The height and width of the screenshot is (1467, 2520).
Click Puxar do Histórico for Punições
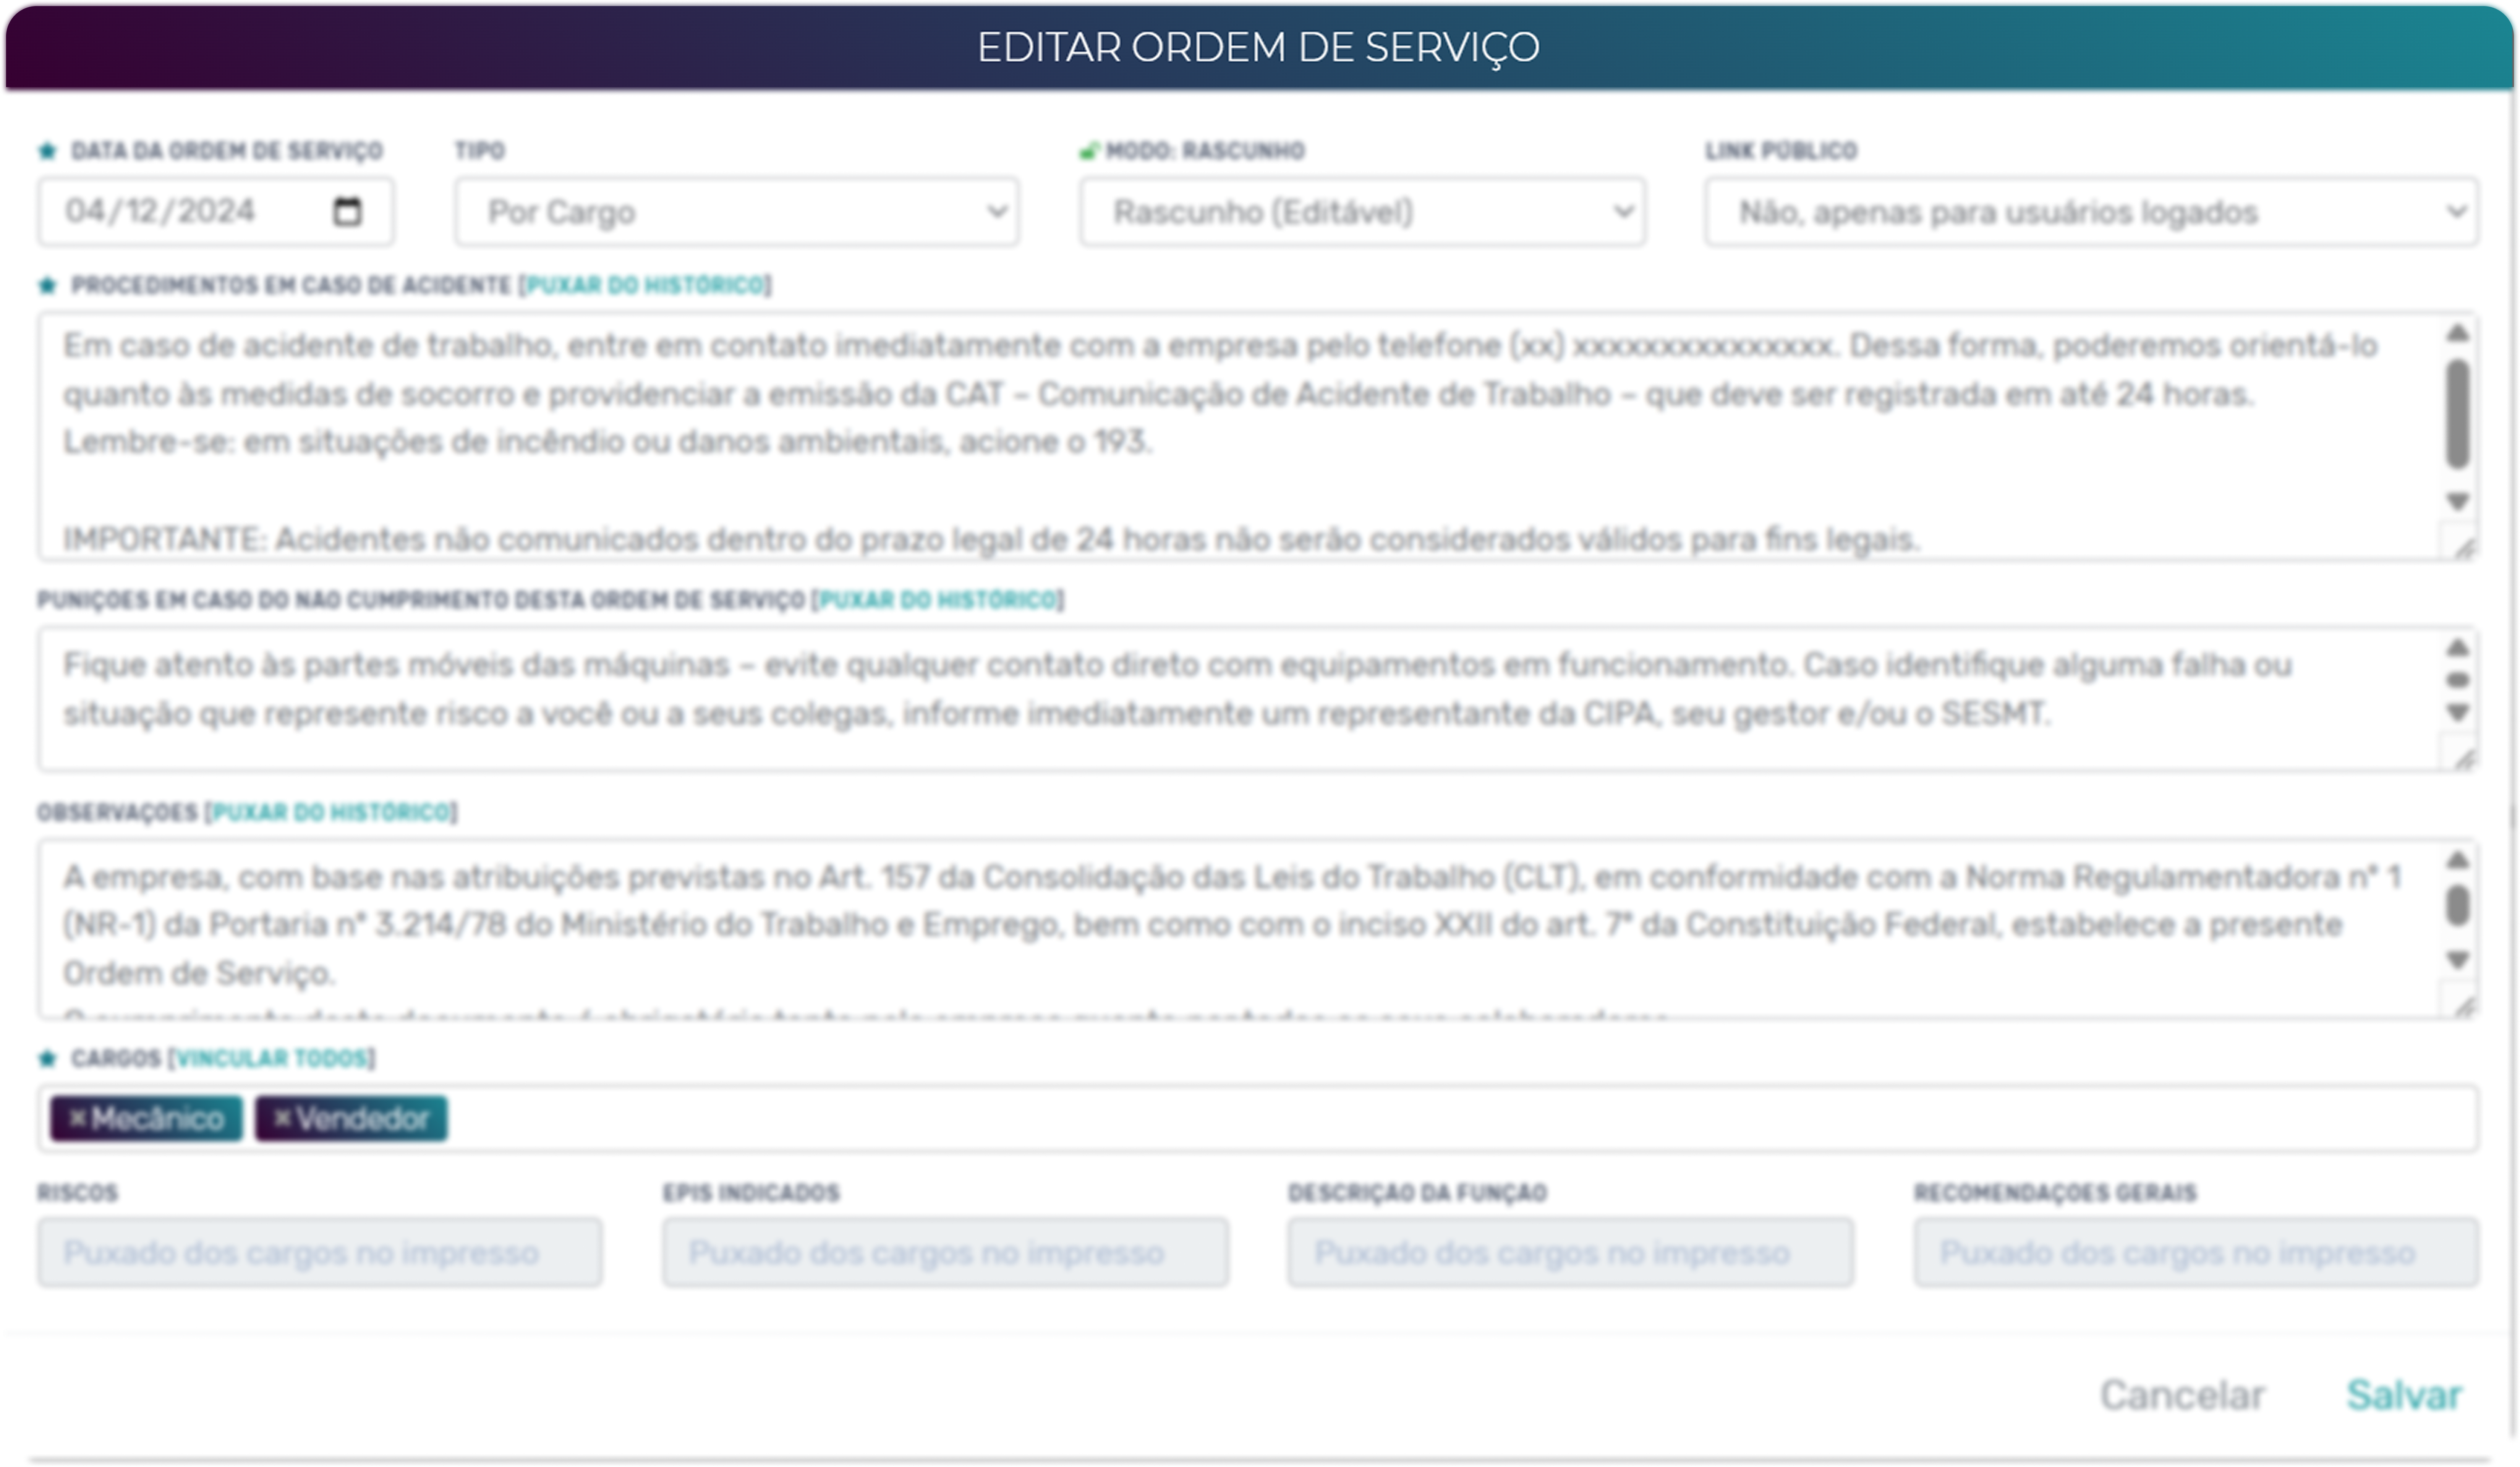(x=938, y=600)
